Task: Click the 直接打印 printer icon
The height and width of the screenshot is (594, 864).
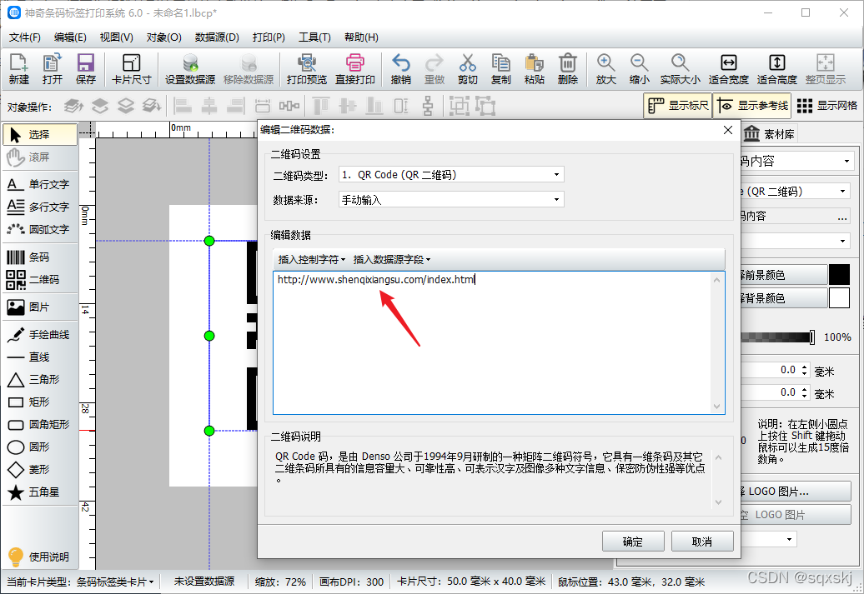Action: click(355, 69)
